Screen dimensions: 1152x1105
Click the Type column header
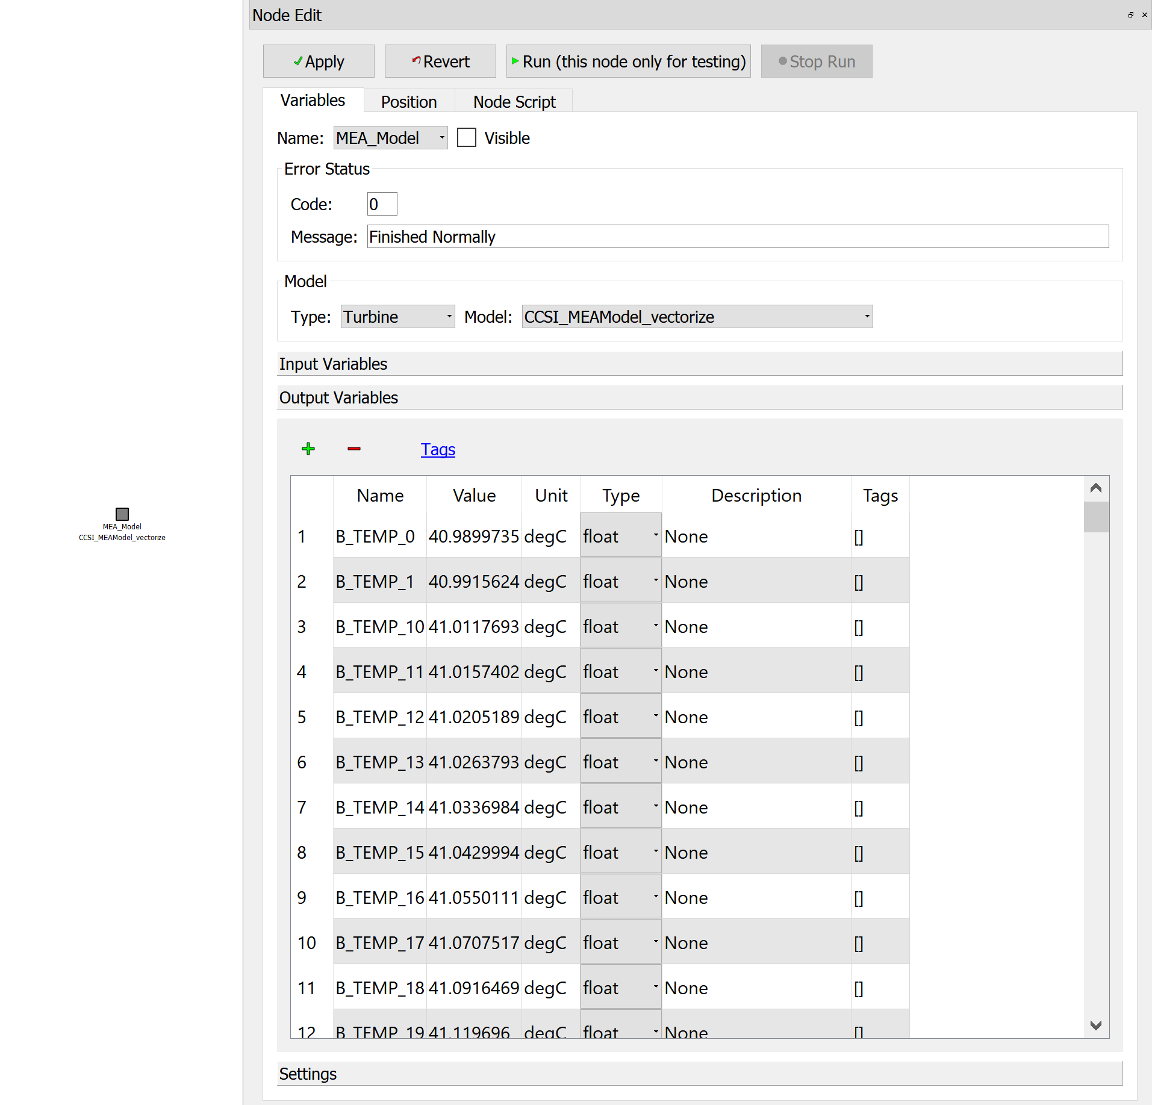(x=621, y=495)
